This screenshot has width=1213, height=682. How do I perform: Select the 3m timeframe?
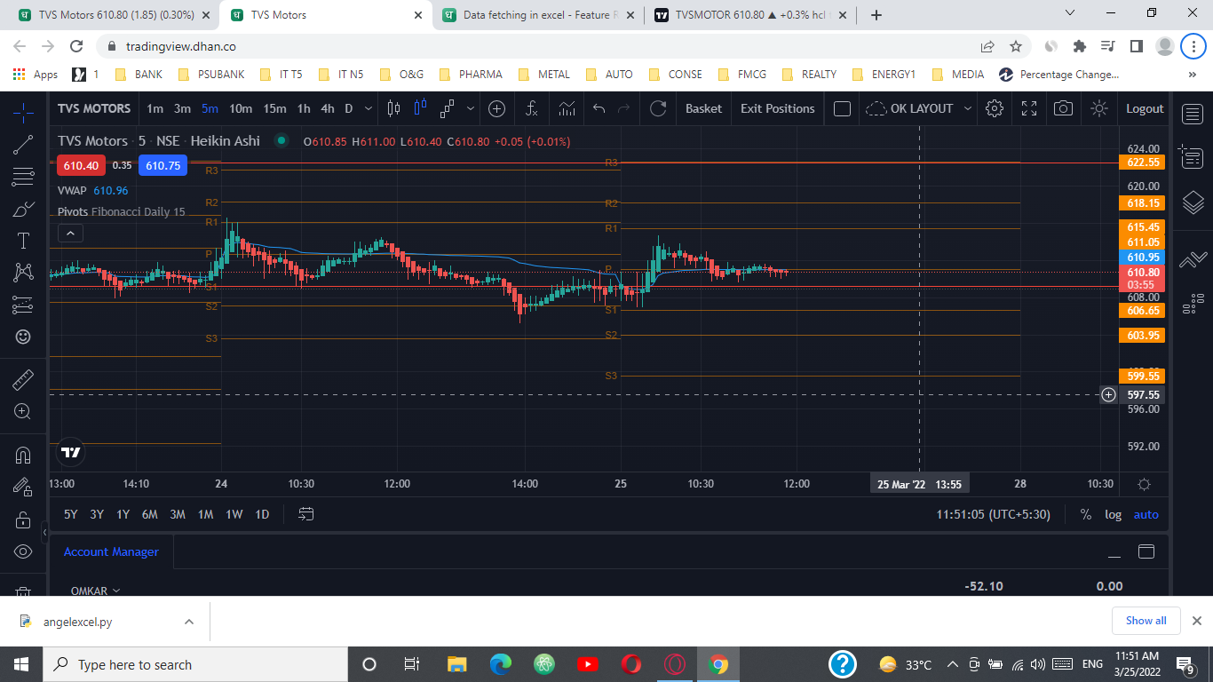tap(182, 108)
